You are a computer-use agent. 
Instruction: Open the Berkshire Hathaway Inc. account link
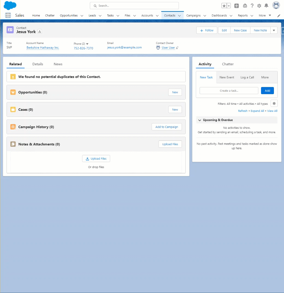click(x=43, y=48)
